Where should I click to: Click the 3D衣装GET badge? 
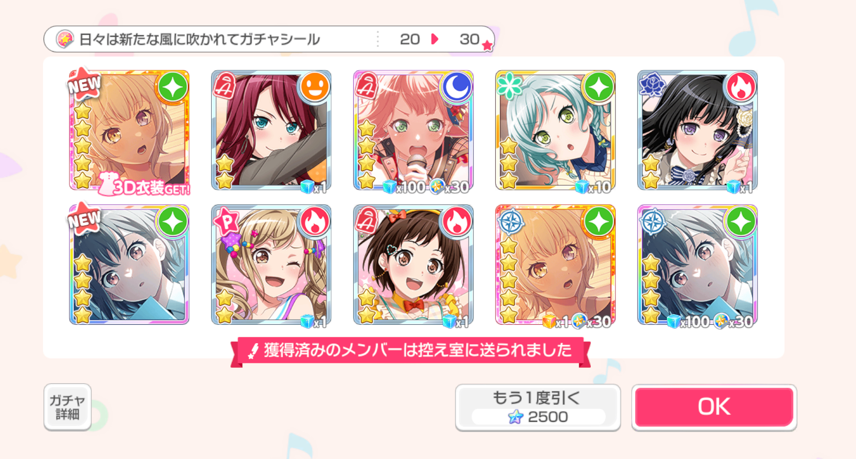pyautogui.click(x=144, y=185)
